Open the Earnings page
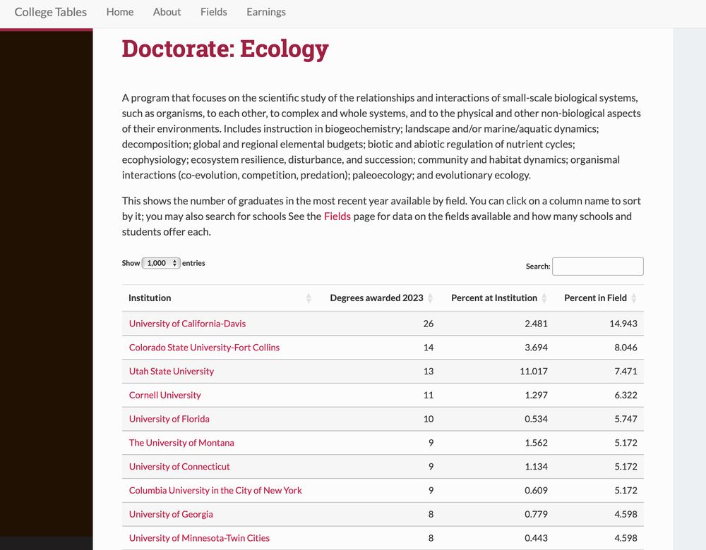The width and height of the screenshot is (706, 550). tap(266, 12)
